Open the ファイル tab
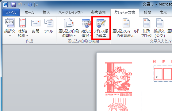172x111 pixels. click(x=11, y=13)
